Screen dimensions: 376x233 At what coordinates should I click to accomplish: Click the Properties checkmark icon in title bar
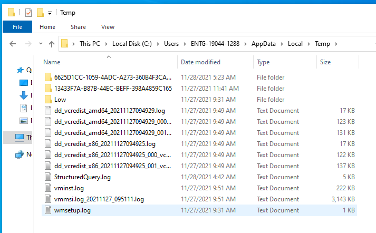tap(28, 13)
